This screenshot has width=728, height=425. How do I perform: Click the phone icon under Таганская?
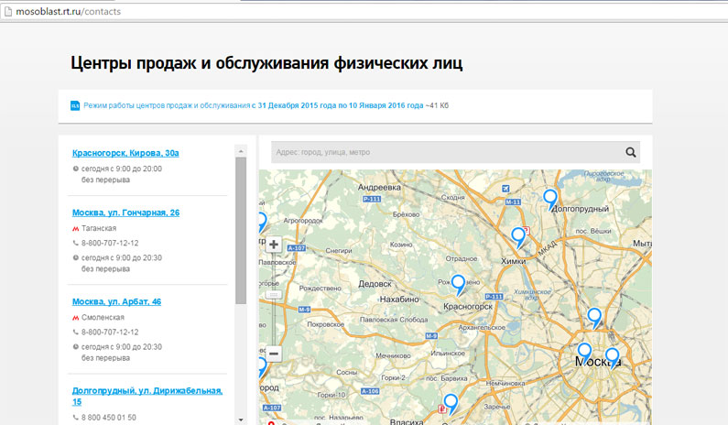[x=75, y=243]
